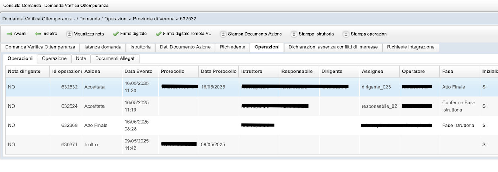Viewport: 498px width, 172px height.
Task: Sort by Data Evento column header
Action: click(x=139, y=71)
